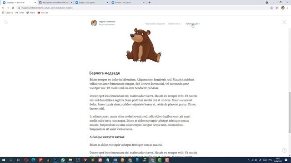This screenshot has width=291, height=163.
Task: Open Photoshop from taskbar
Action: pyautogui.click(x=55, y=160)
